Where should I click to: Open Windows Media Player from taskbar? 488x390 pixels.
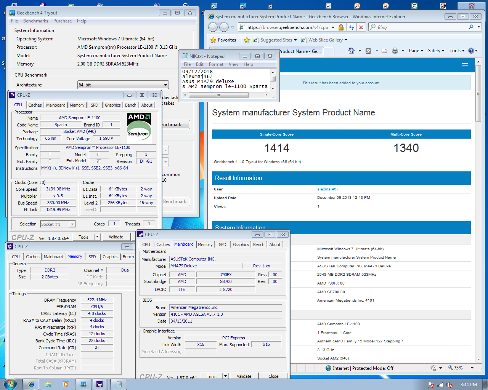[x=66, y=384]
